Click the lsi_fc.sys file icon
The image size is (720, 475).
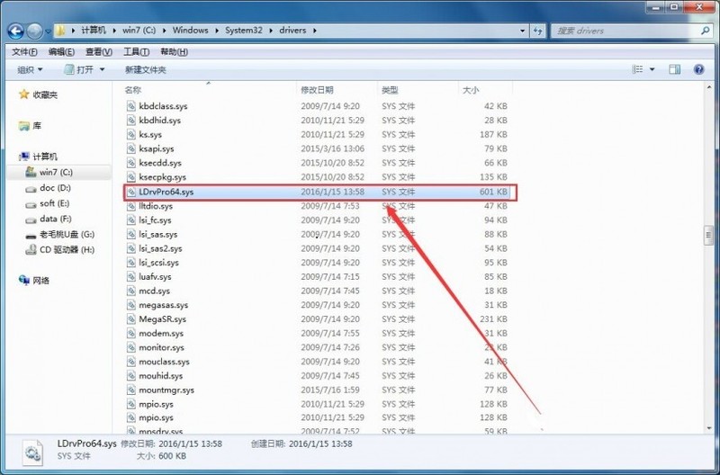click(131, 220)
